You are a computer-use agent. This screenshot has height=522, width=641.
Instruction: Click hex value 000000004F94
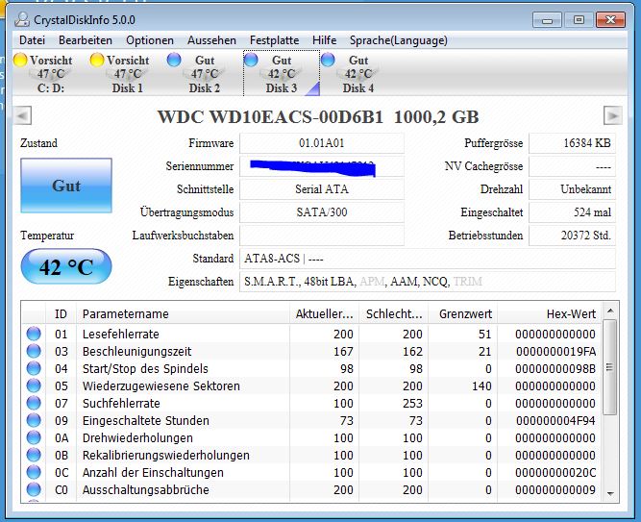click(x=556, y=420)
